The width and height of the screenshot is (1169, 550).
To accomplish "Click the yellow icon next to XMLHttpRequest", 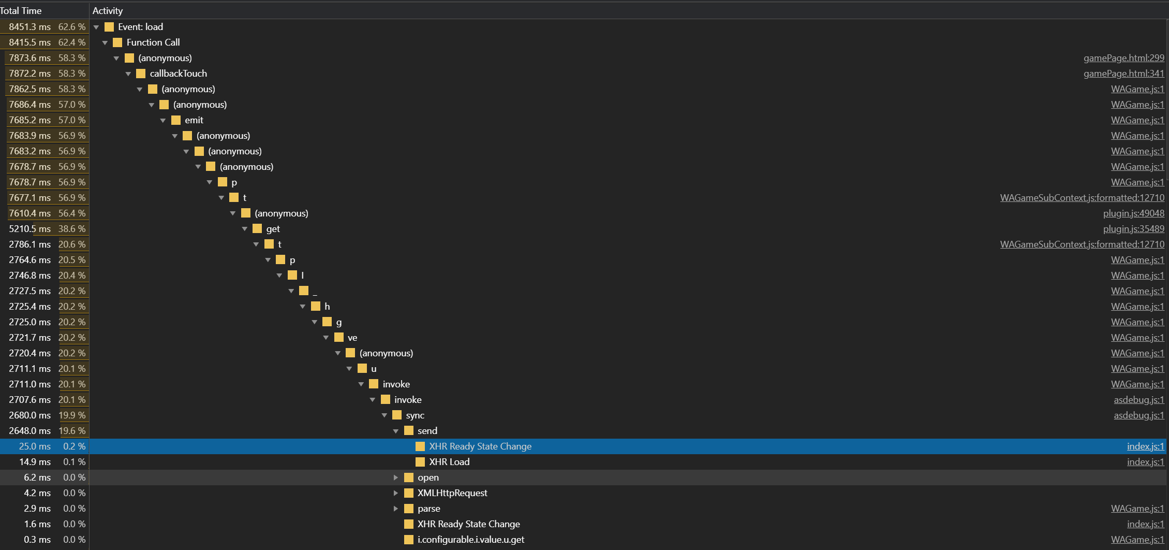I will pos(409,493).
